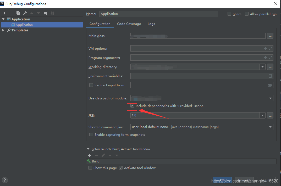Open the Shorten command line dropdown

click(270, 127)
